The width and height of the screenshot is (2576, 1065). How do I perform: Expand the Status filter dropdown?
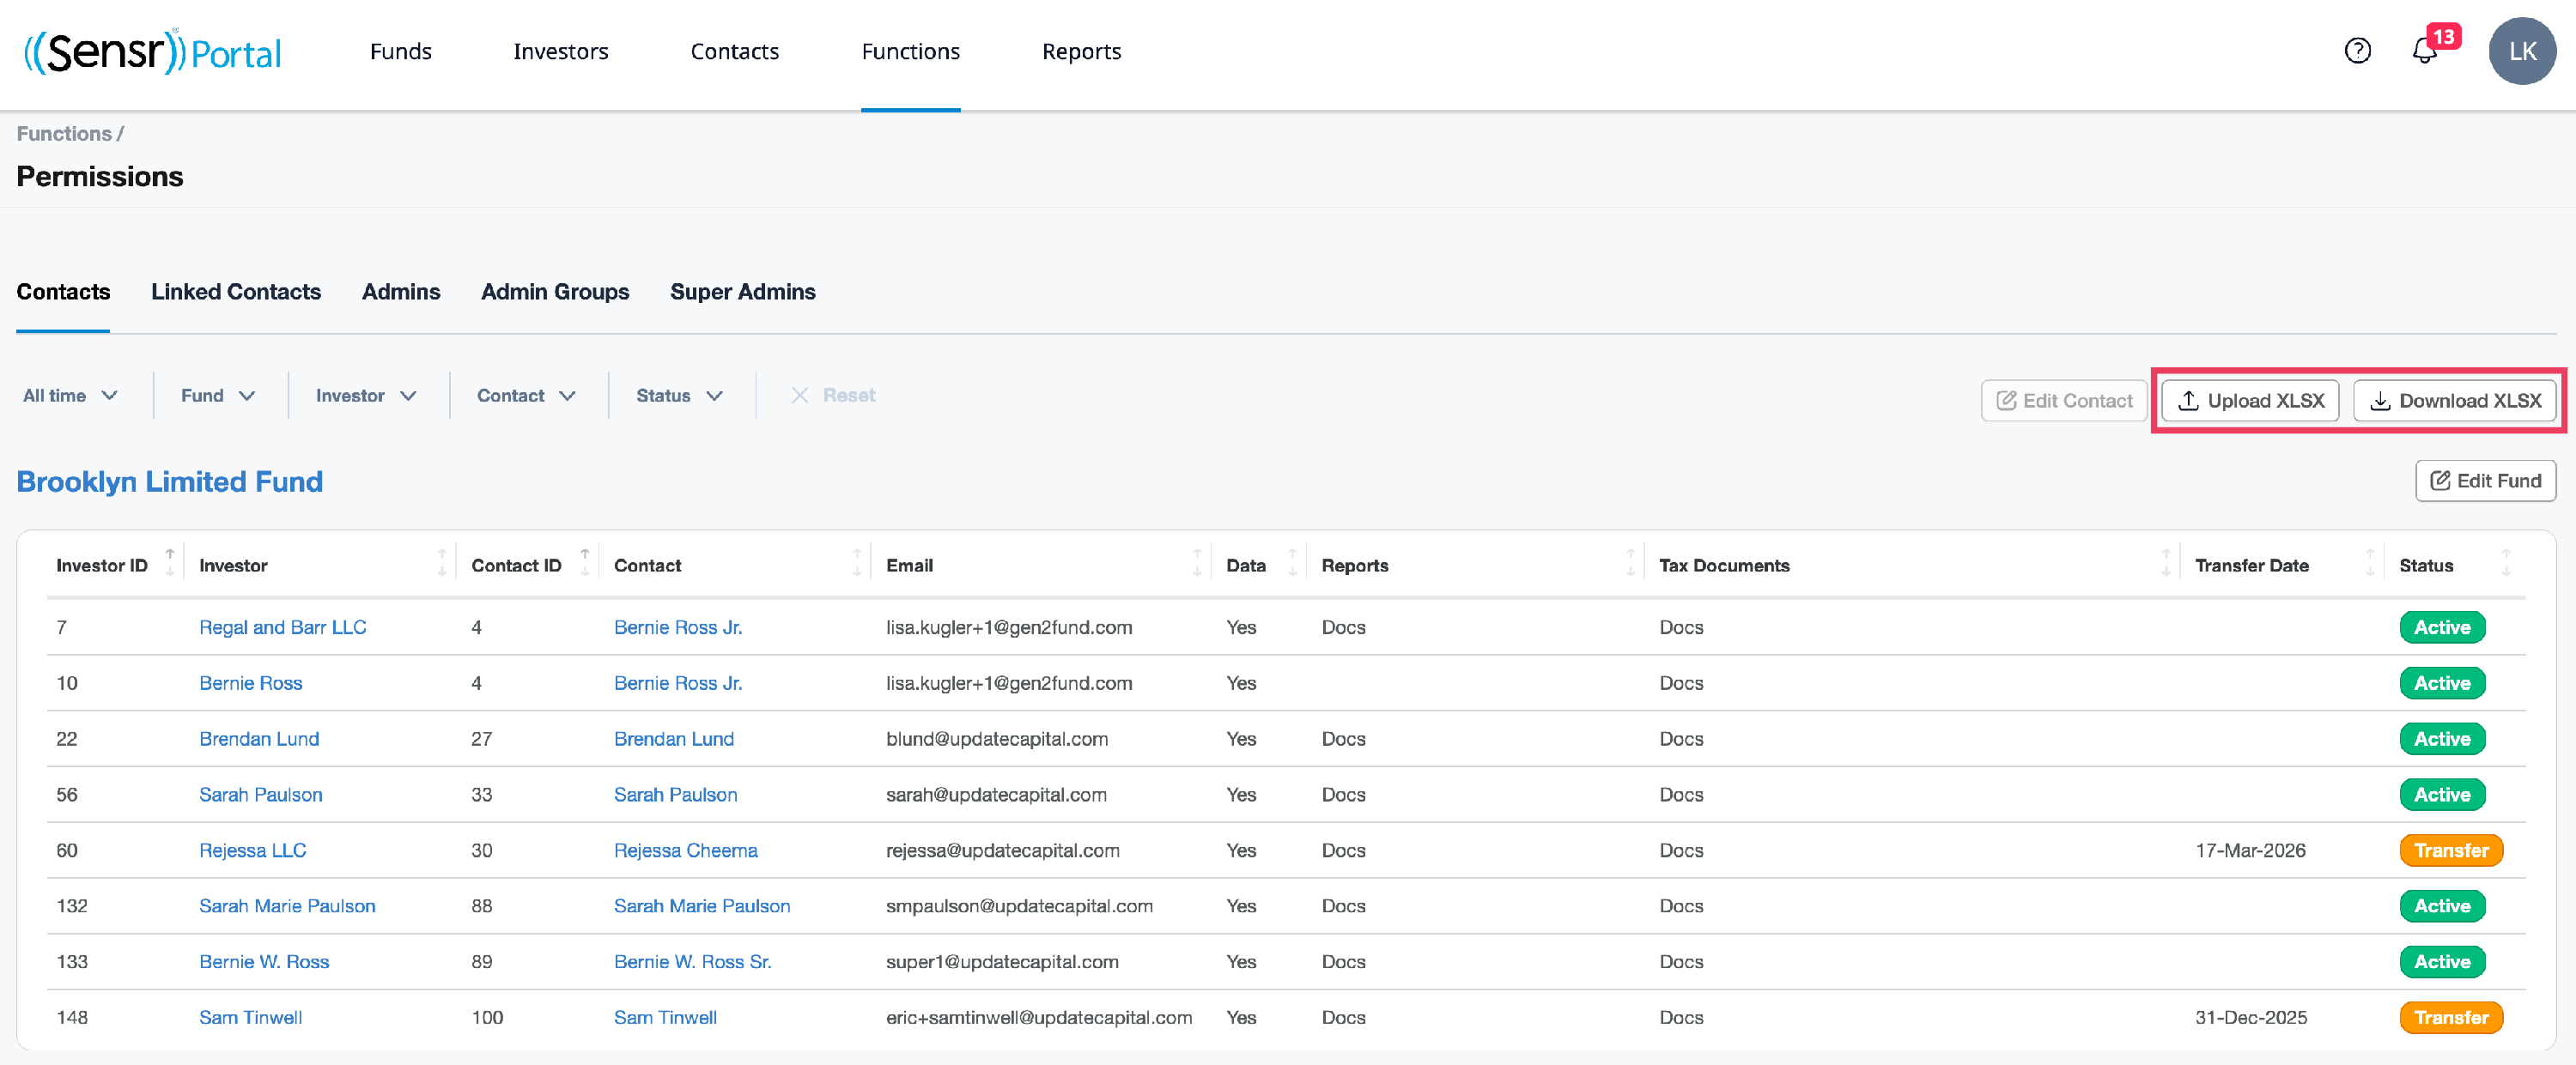click(x=679, y=396)
